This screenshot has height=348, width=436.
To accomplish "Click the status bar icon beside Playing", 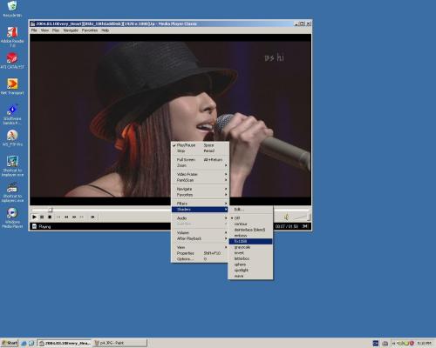I will pyautogui.click(x=34, y=226).
